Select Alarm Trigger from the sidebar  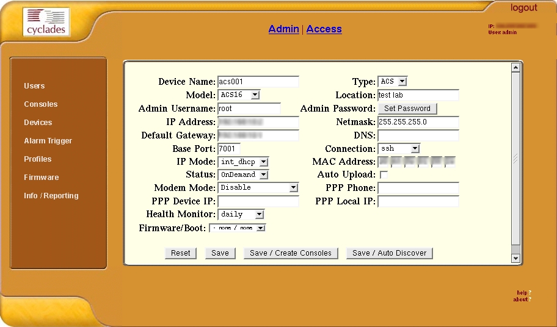click(48, 141)
